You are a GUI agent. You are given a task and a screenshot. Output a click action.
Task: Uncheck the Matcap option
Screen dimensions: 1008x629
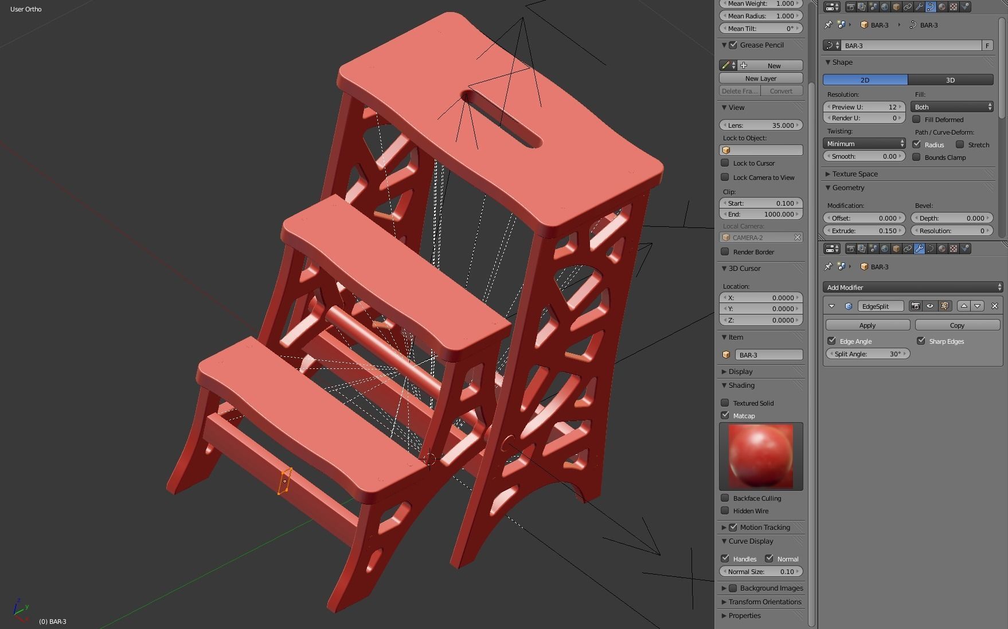tap(725, 415)
